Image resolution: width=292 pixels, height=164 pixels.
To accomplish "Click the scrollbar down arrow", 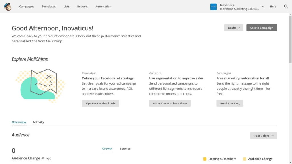I will pyautogui.click(x=290, y=163).
